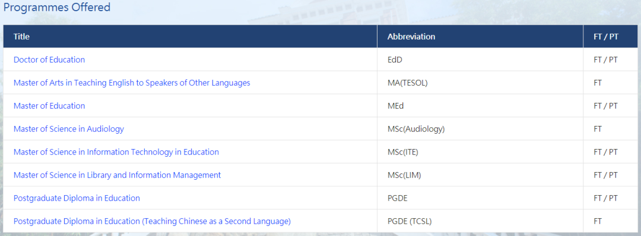The width and height of the screenshot is (641, 236).
Task: Click the FT / PT column header
Action: tap(606, 36)
